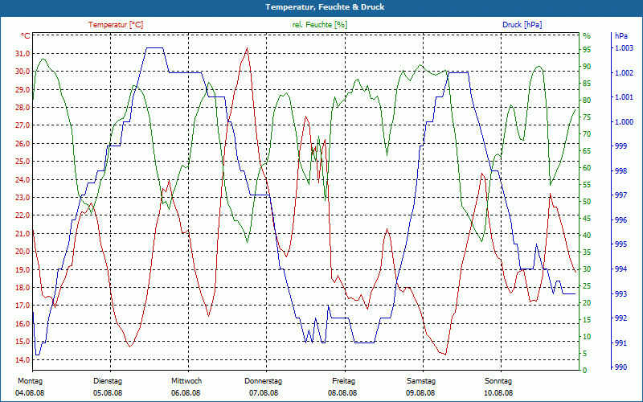
Task: Click the '17,0' temperature axis value
Action: tap(23, 306)
